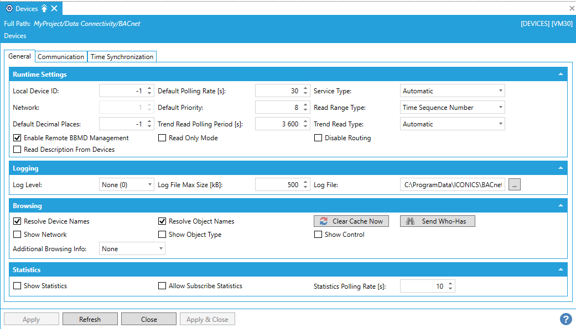This screenshot has height=329, width=576.
Task: Click Send Who-Has binoculars button
Action: click(437, 221)
